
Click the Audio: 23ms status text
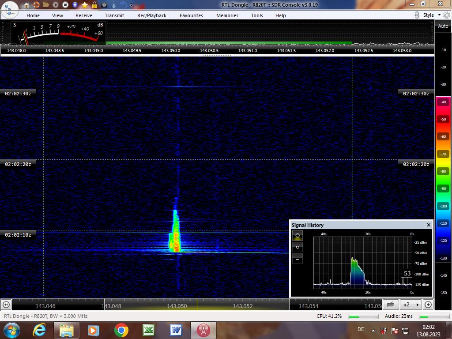click(399, 316)
